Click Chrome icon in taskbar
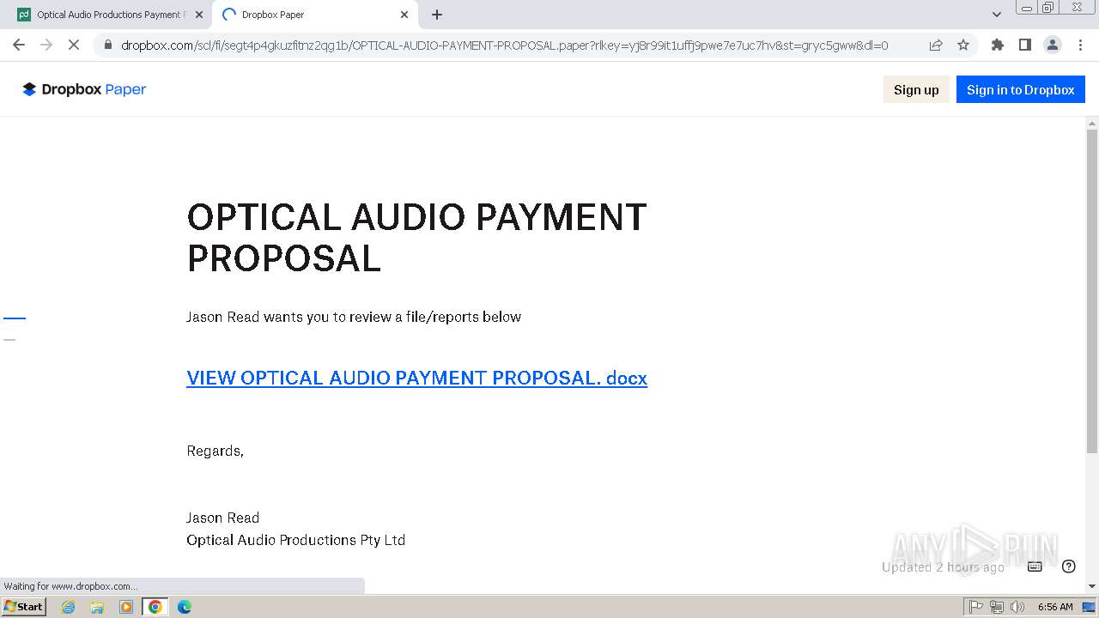 tap(155, 607)
